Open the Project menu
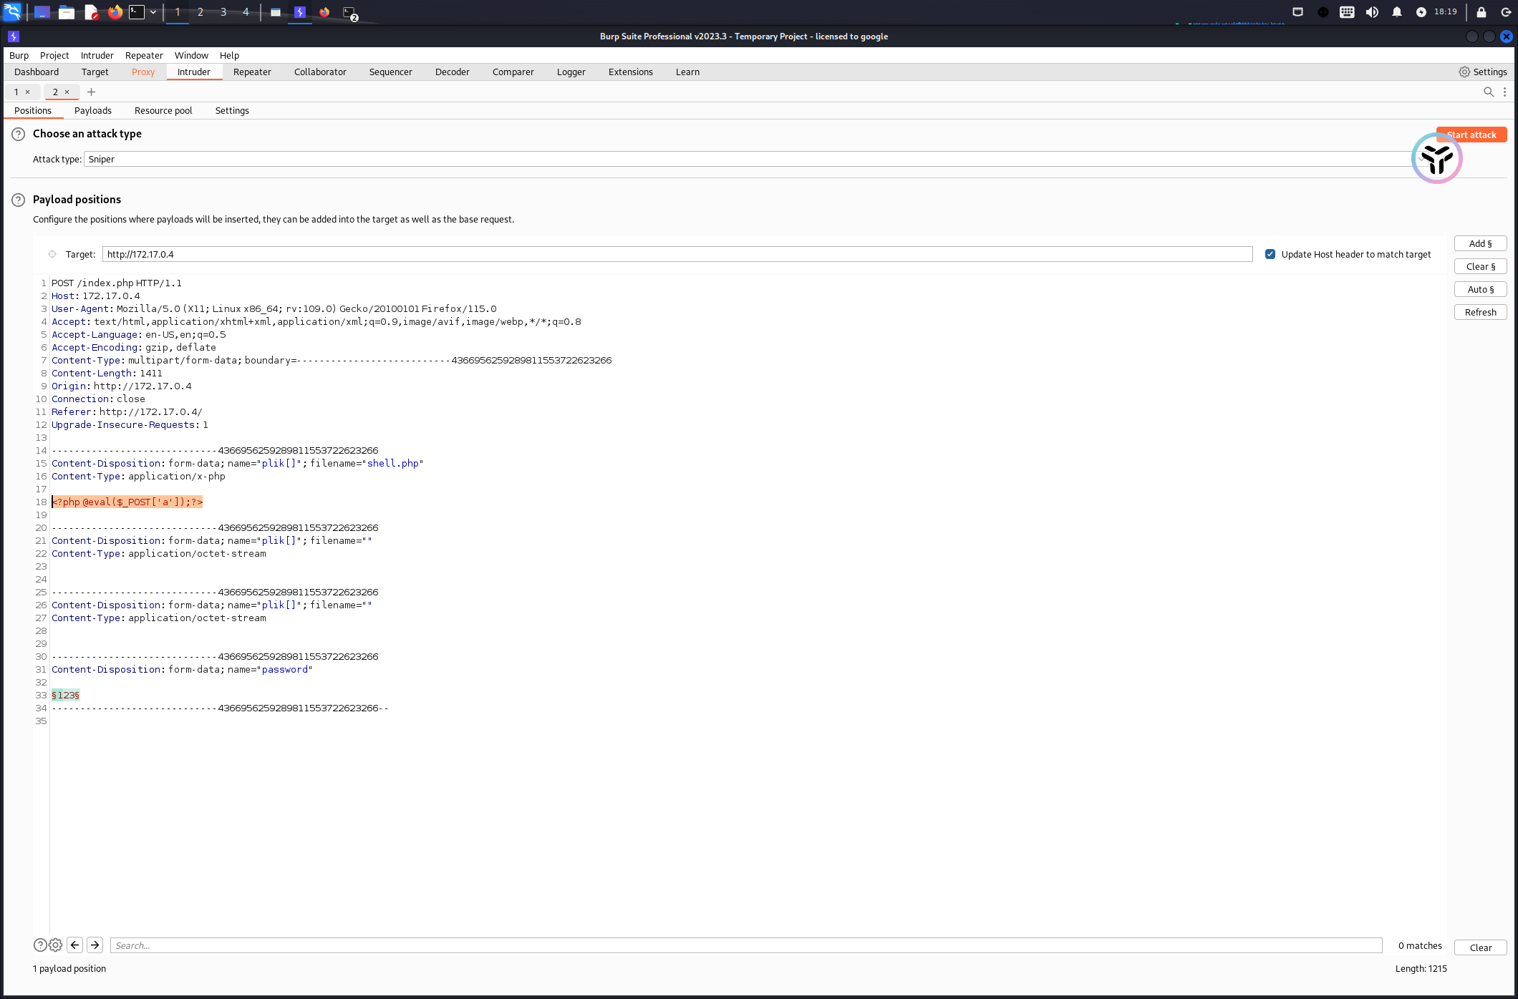Viewport: 1518px width, 999px height. pos(54,55)
